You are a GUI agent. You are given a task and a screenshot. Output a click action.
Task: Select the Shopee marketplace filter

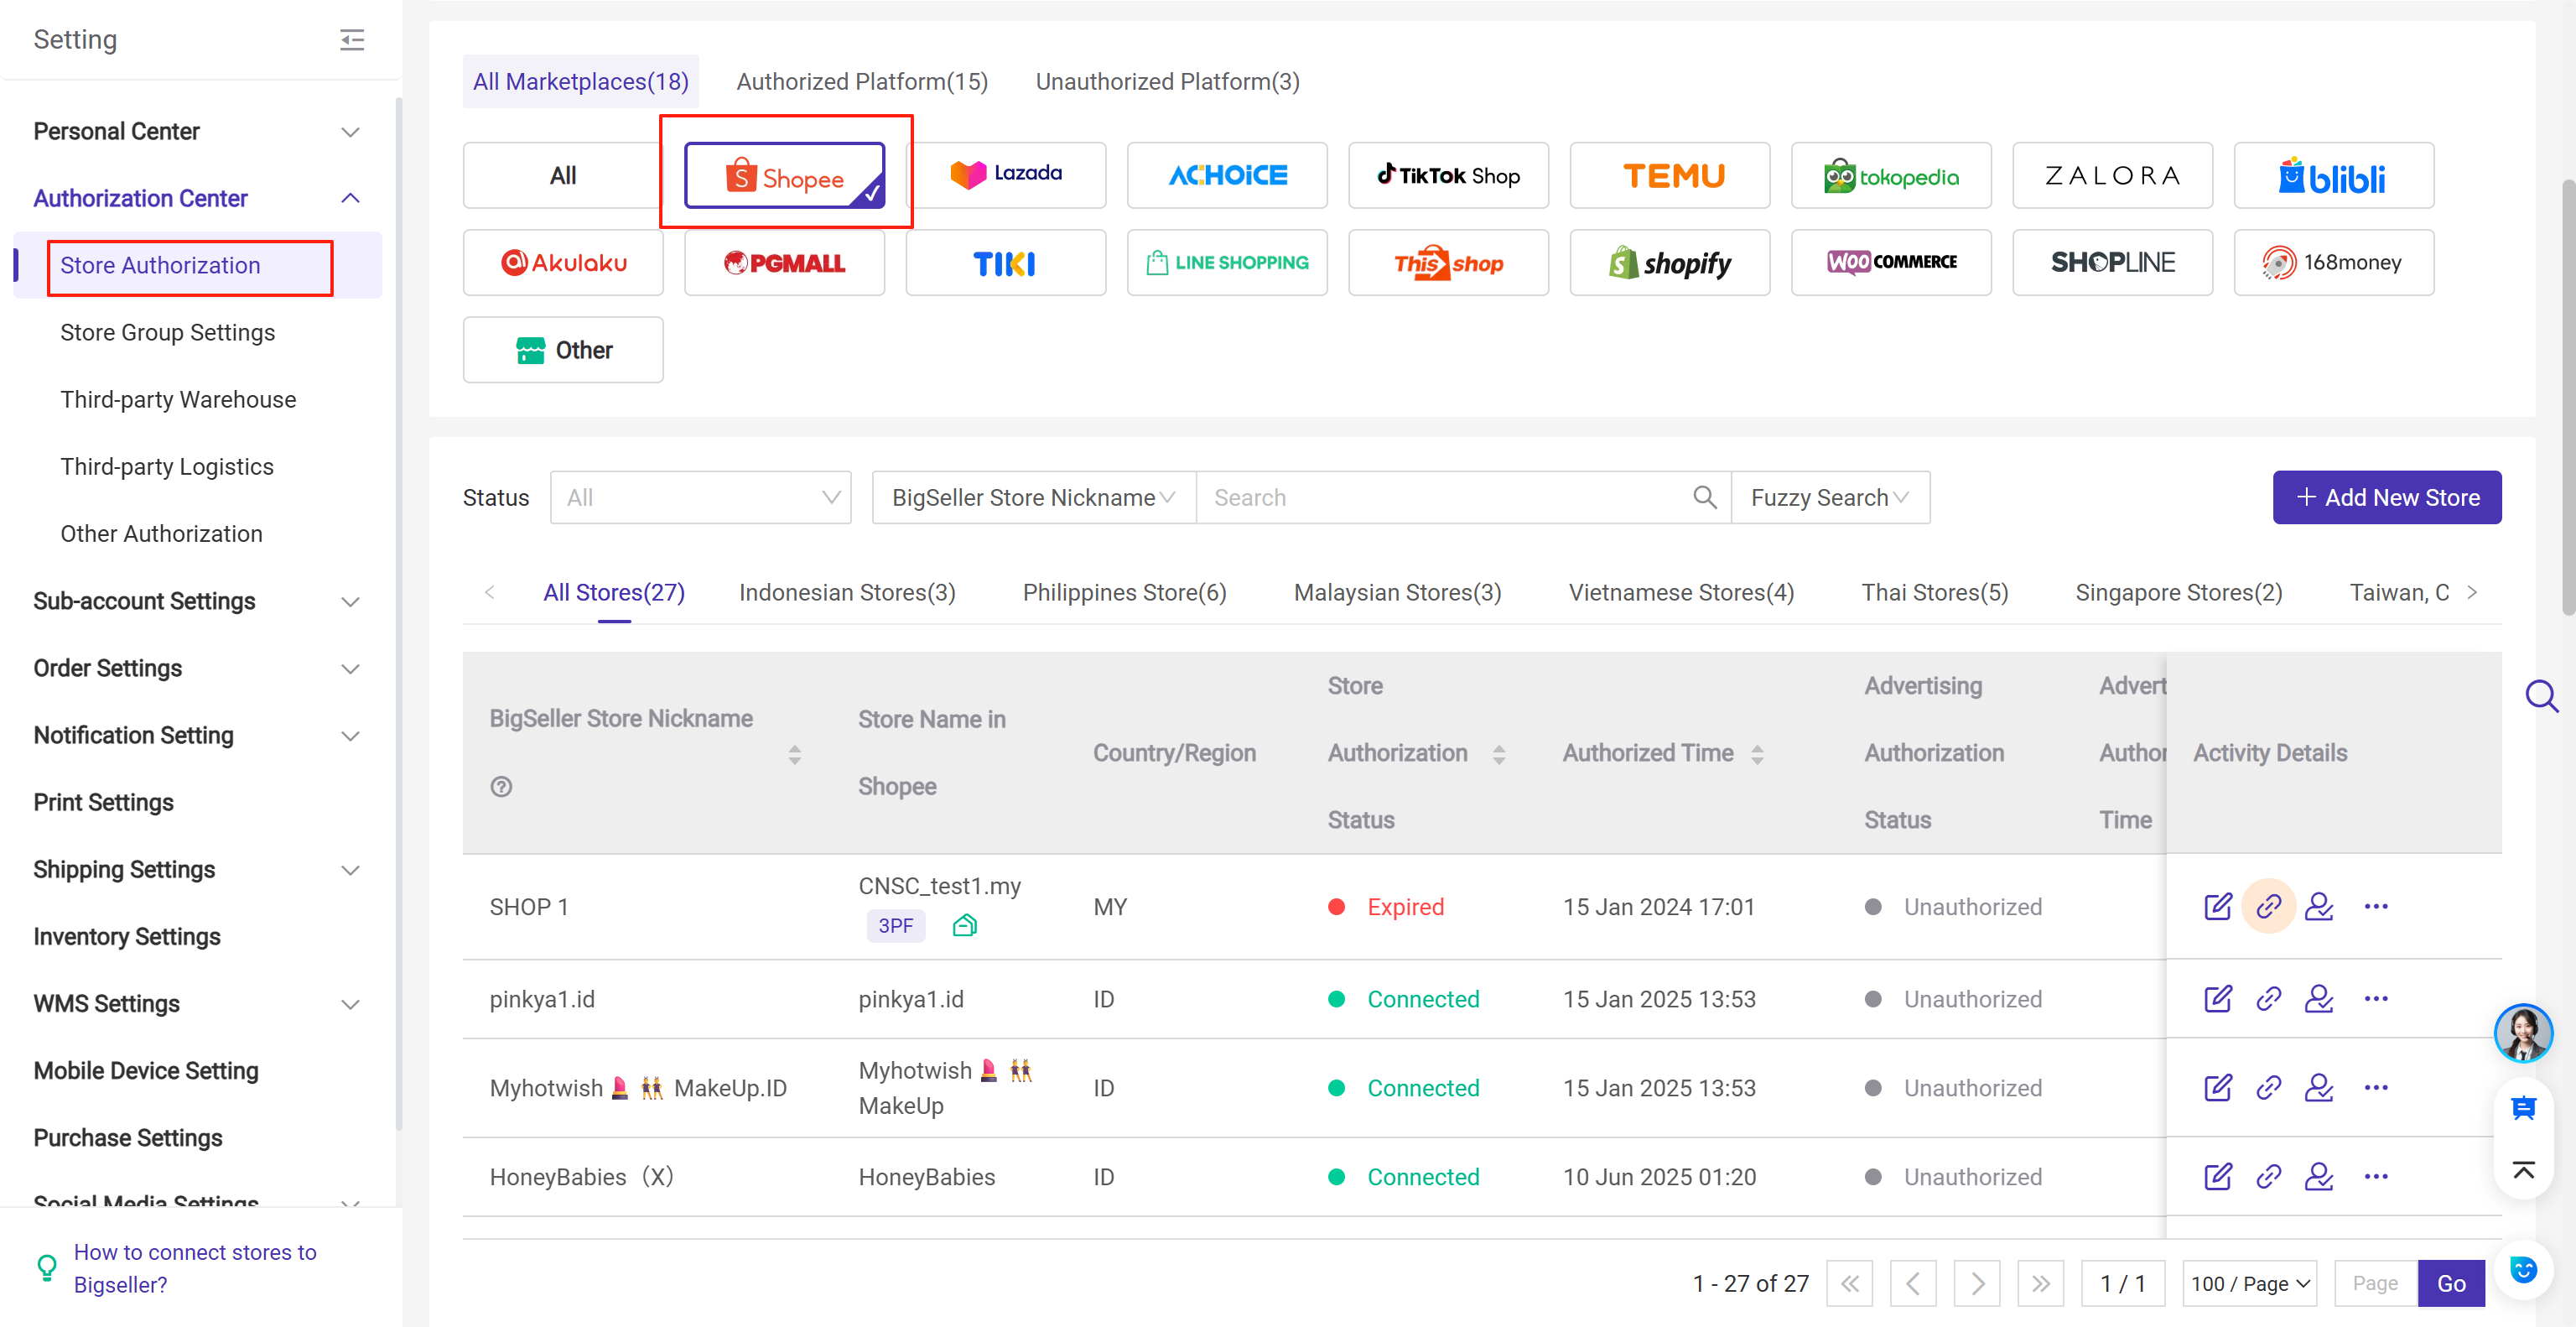[786, 175]
